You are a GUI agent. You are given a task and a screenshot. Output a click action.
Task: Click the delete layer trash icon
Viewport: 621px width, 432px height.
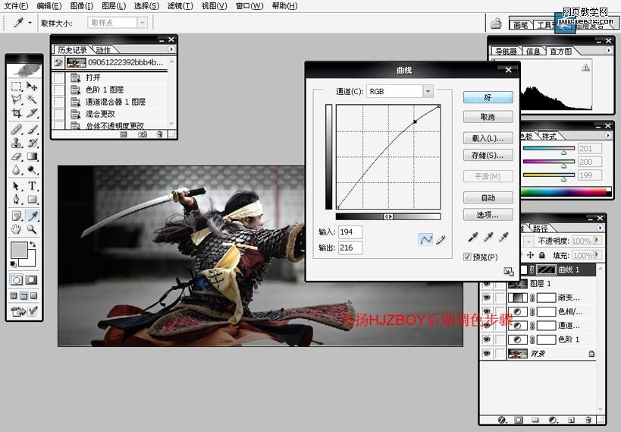588,419
